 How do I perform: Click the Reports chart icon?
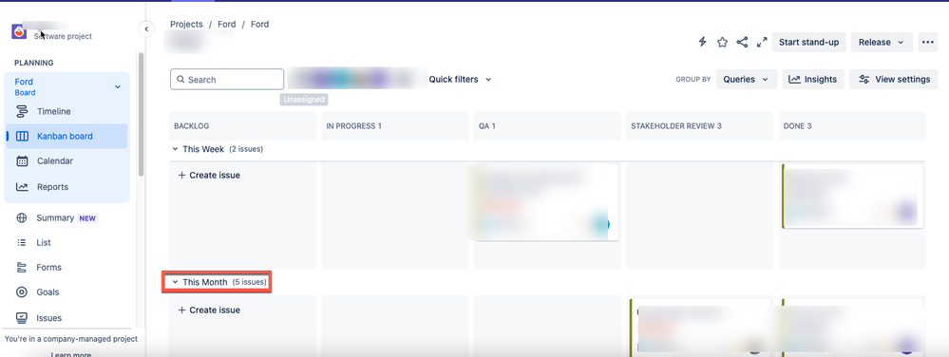pos(23,187)
